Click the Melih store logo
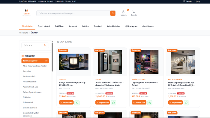 point(26,13)
